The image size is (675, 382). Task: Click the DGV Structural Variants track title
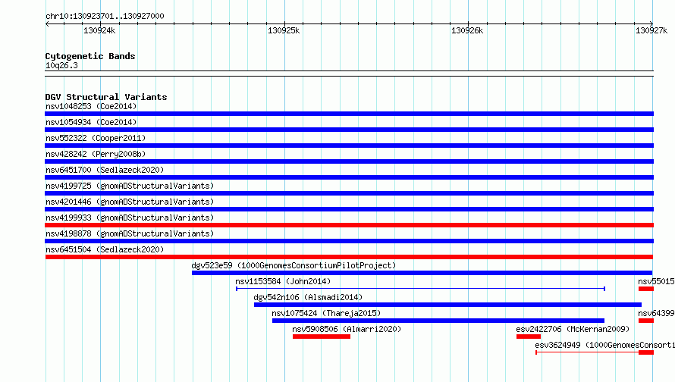click(106, 97)
